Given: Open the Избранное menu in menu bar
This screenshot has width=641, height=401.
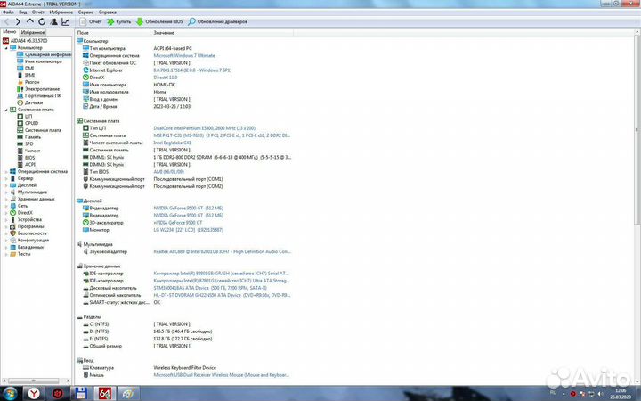Looking at the screenshot, I should pos(61,12).
